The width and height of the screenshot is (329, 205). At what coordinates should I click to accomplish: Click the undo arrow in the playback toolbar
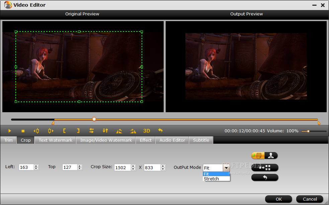(160, 131)
